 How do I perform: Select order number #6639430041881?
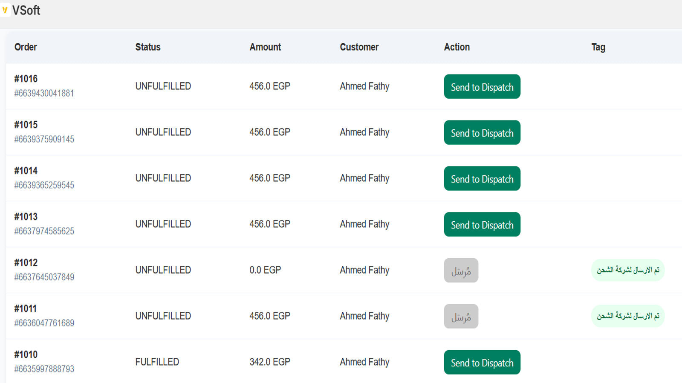tap(44, 93)
